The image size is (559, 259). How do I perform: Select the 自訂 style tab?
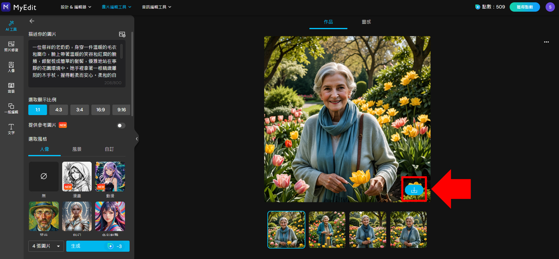pos(109,149)
